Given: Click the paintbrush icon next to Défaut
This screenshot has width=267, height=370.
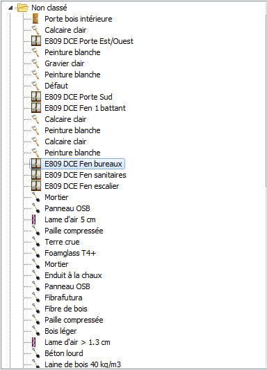Looking at the screenshot, I should pos(35,86).
